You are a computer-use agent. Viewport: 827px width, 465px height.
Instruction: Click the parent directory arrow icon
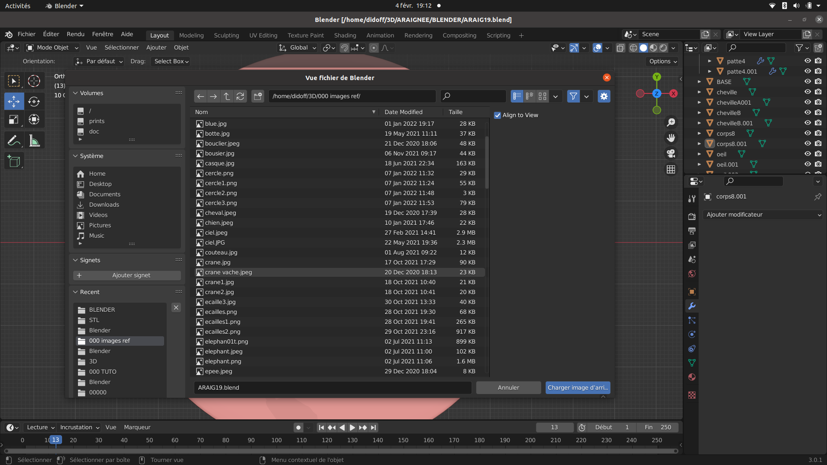point(227,96)
